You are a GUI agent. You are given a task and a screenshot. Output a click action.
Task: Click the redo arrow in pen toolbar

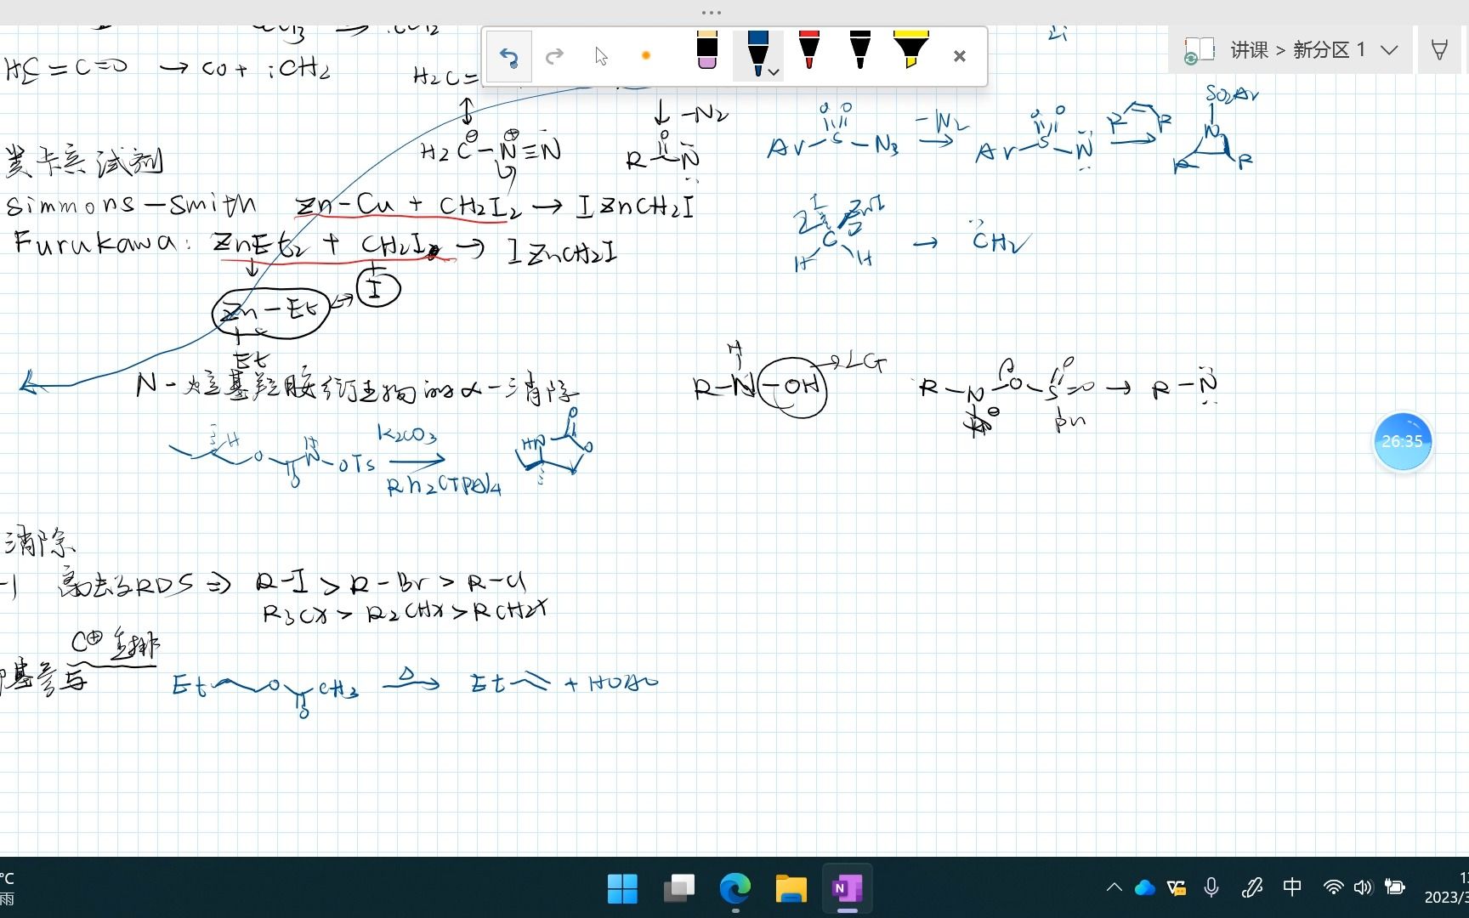coord(554,57)
